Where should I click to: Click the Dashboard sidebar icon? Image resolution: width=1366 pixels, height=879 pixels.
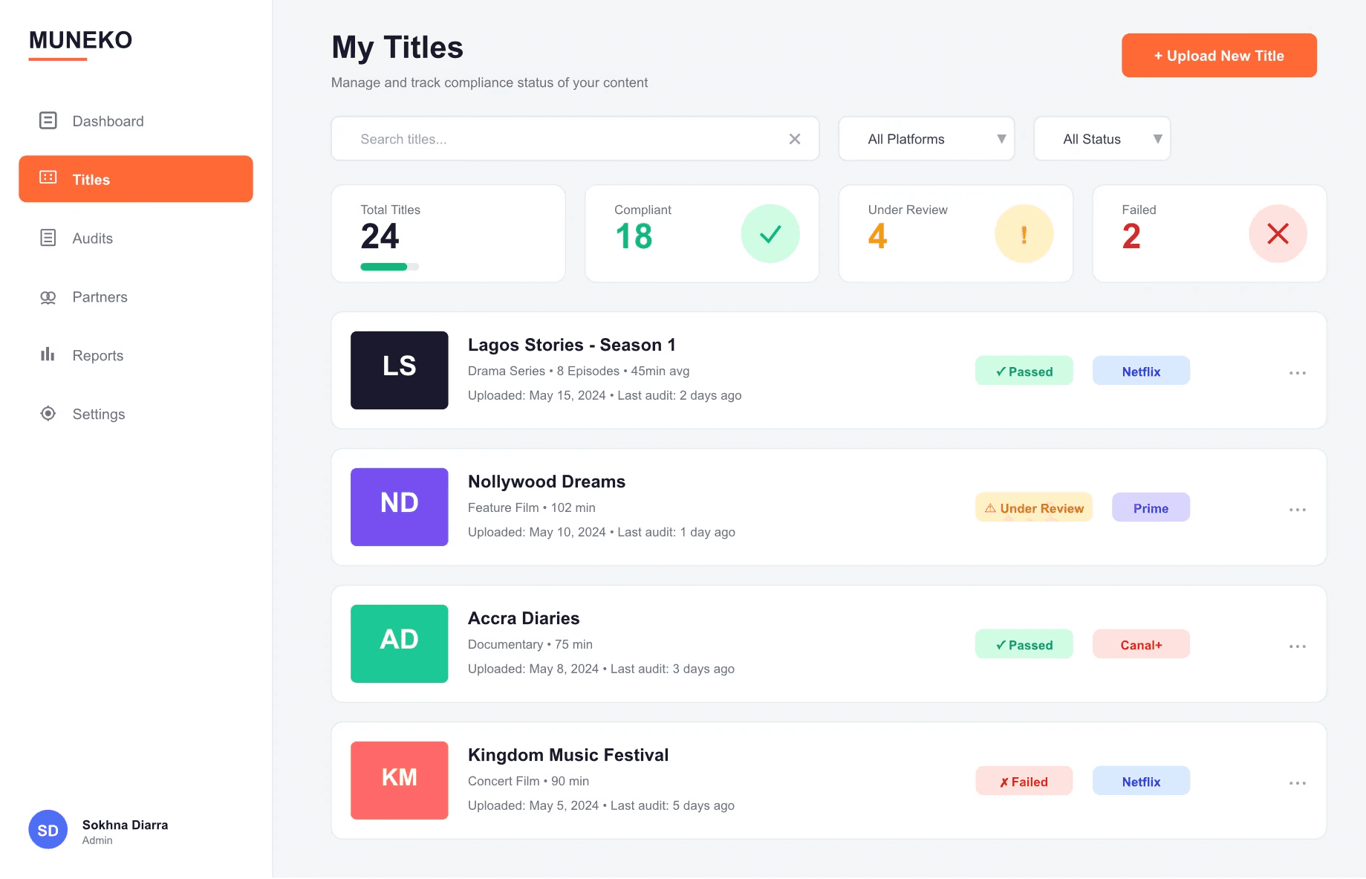point(48,120)
